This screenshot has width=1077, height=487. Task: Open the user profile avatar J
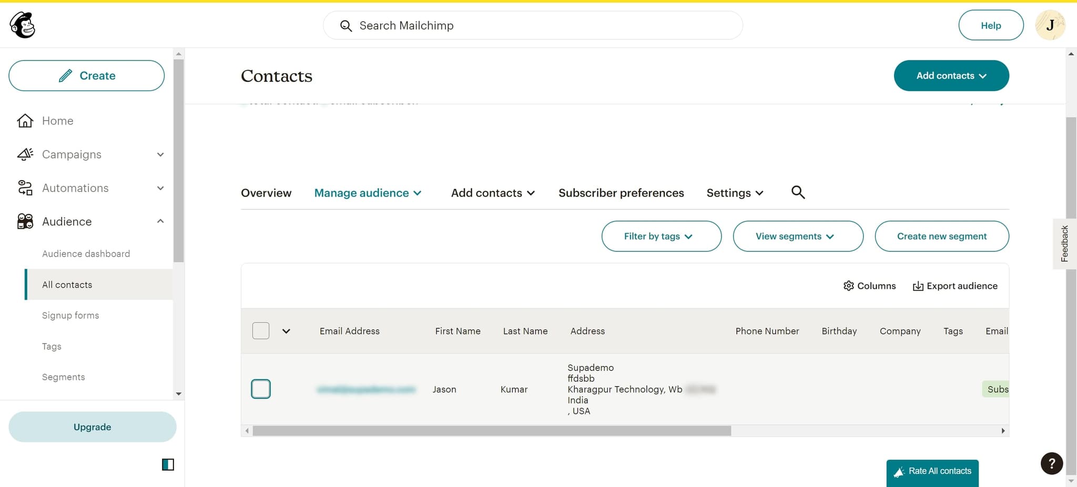click(x=1050, y=25)
